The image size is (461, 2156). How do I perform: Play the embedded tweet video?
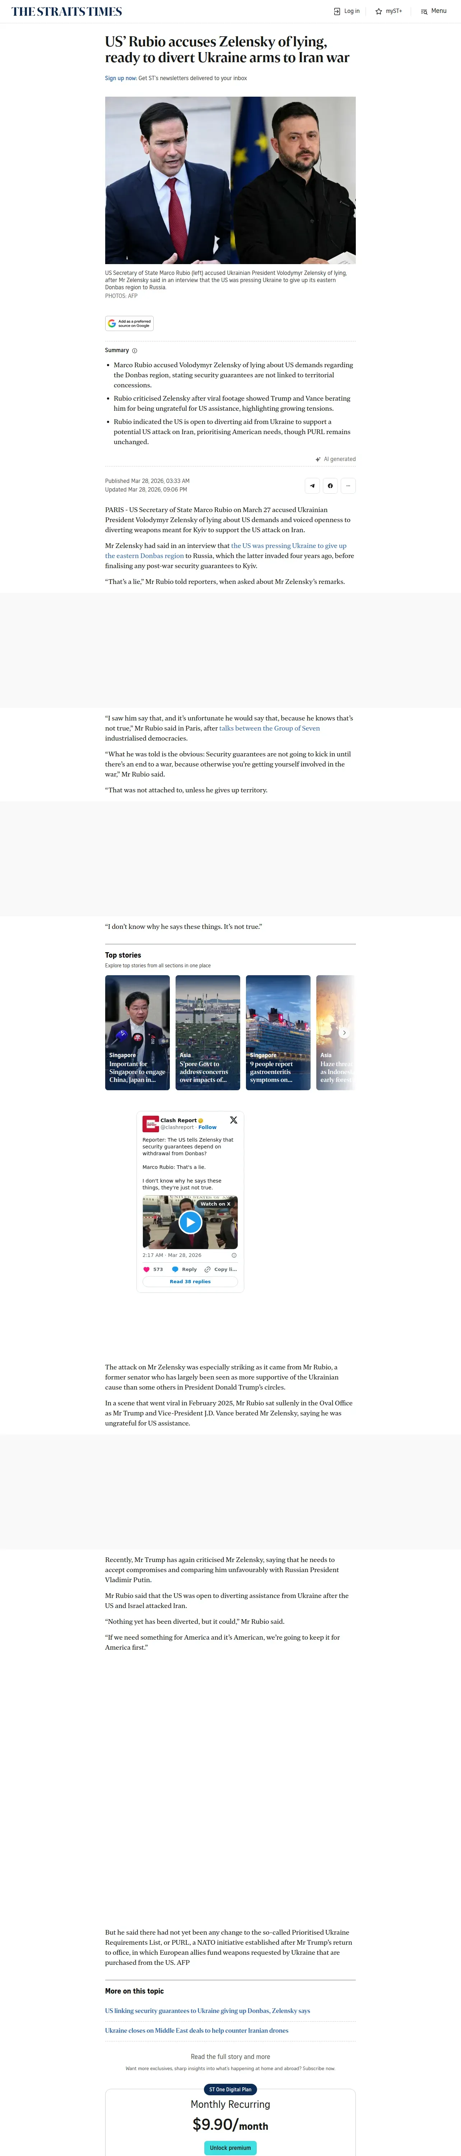pos(190,1222)
